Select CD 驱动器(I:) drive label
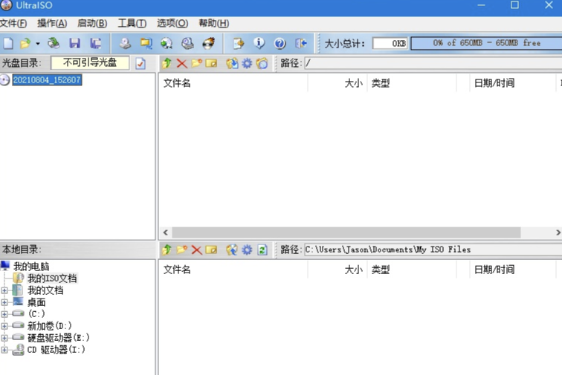 [x=56, y=350]
